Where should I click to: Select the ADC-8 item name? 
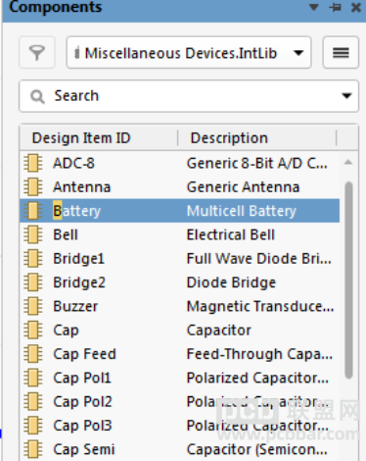pos(73,163)
